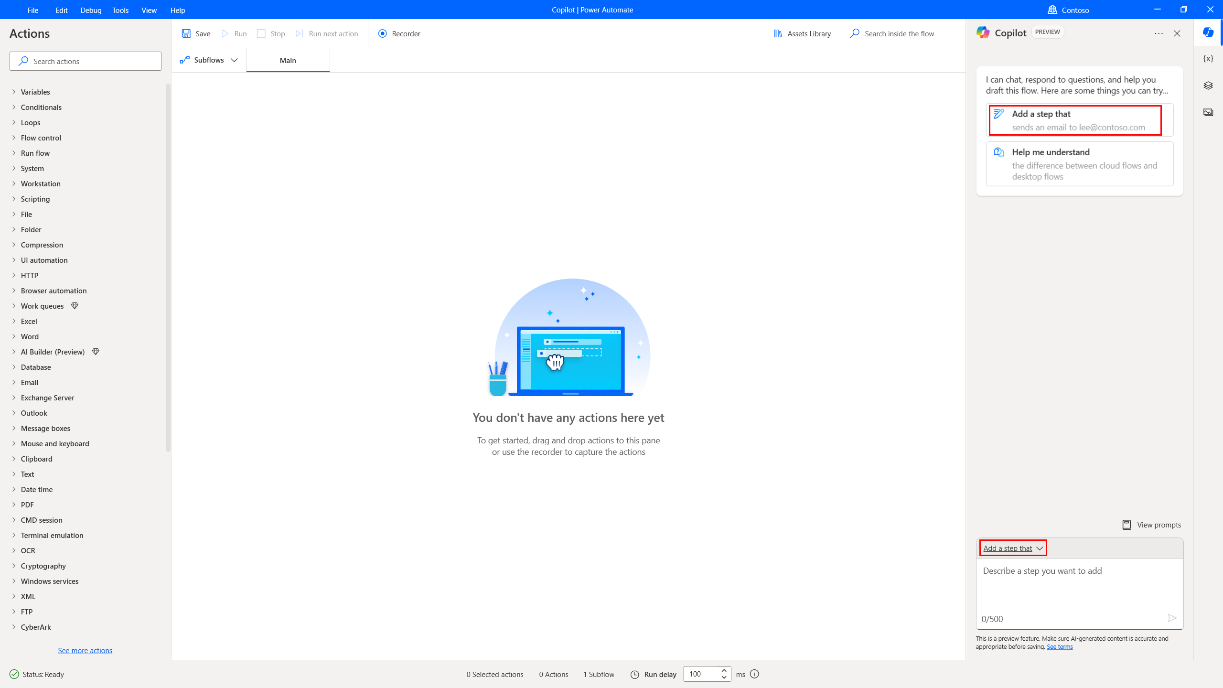Click Work queues premium icon
The width and height of the screenshot is (1223, 688).
pos(75,305)
